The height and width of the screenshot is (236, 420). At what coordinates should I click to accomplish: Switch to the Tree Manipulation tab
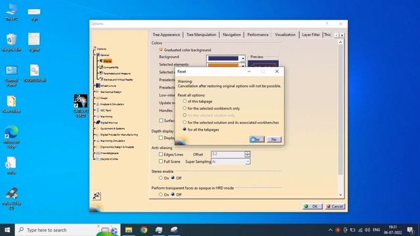(x=201, y=35)
